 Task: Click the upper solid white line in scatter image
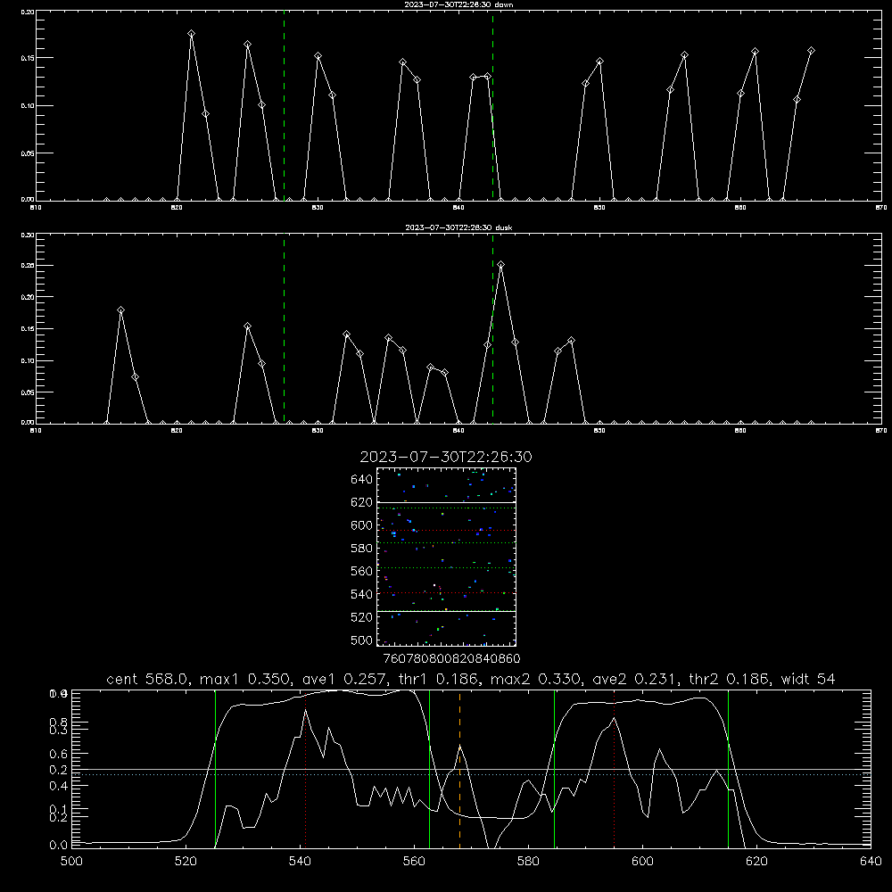[x=447, y=502]
